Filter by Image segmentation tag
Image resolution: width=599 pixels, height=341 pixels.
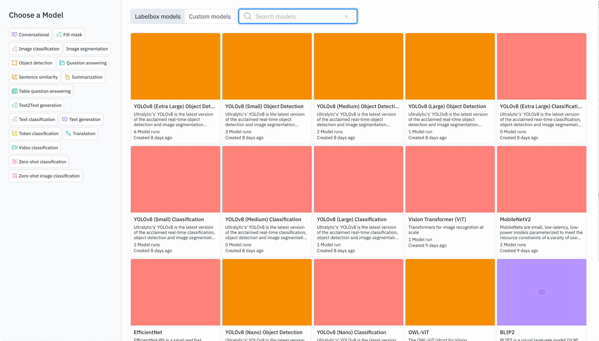tap(87, 49)
